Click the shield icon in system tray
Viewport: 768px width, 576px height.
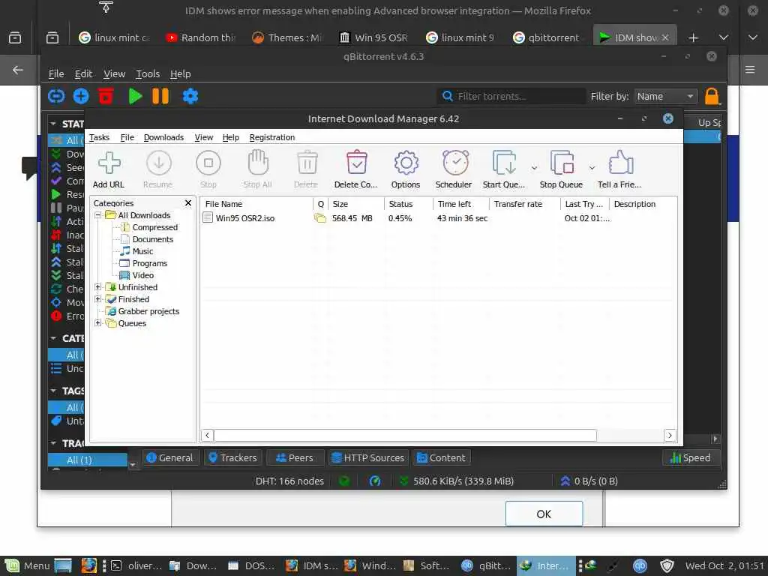[x=667, y=565]
